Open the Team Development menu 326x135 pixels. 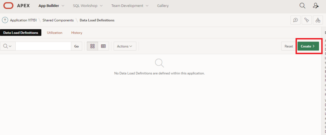click(130, 6)
